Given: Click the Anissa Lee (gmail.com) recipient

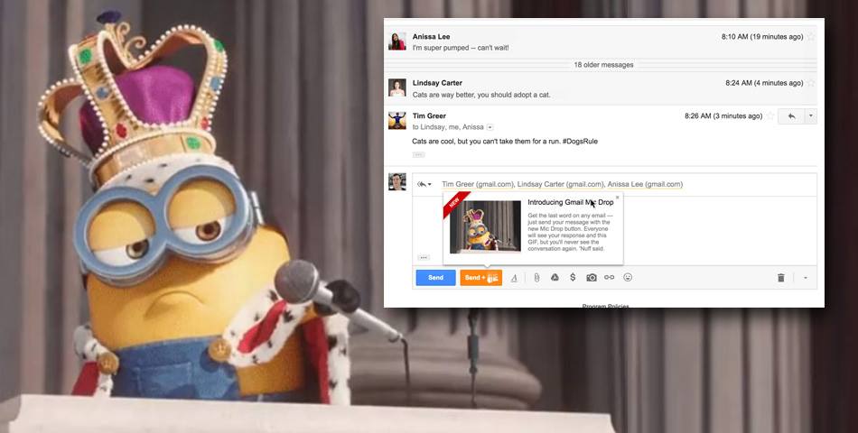Looking at the screenshot, I should pyautogui.click(x=645, y=184).
